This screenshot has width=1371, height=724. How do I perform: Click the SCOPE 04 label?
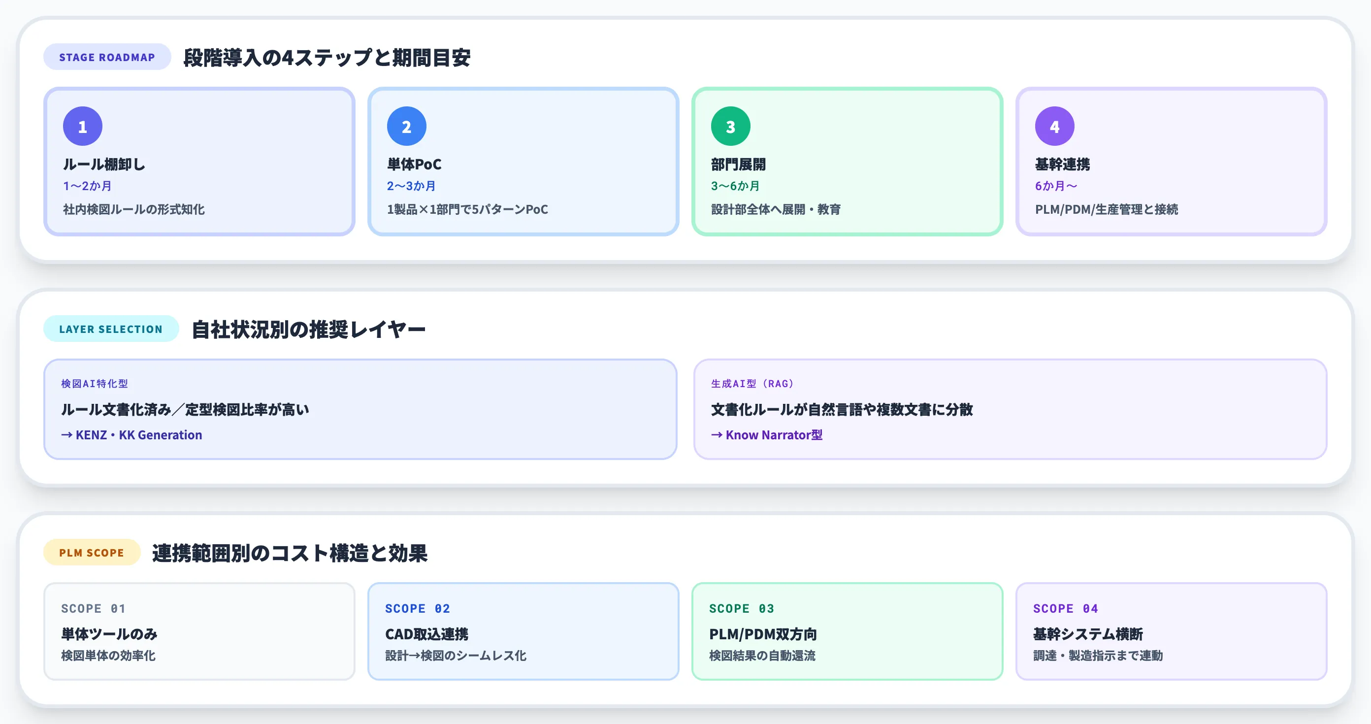click(x=1066, y=608)
